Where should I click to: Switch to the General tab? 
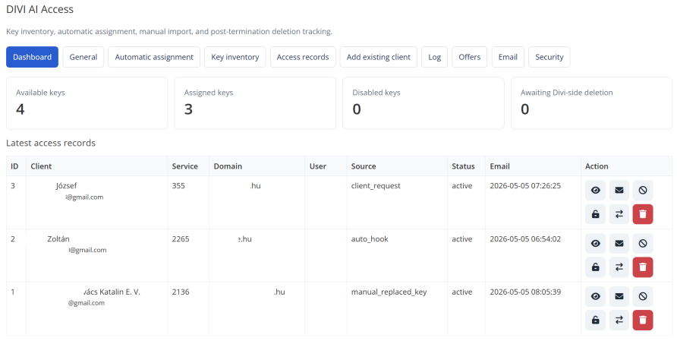[83, 57]
